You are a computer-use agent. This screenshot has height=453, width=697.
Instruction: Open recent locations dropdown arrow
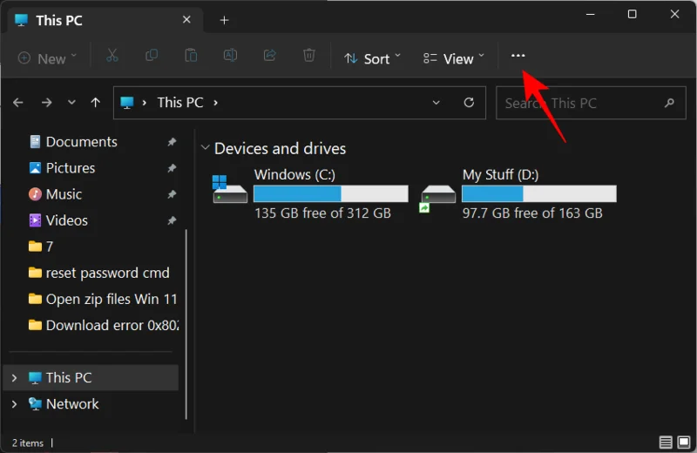coord(71,103)
